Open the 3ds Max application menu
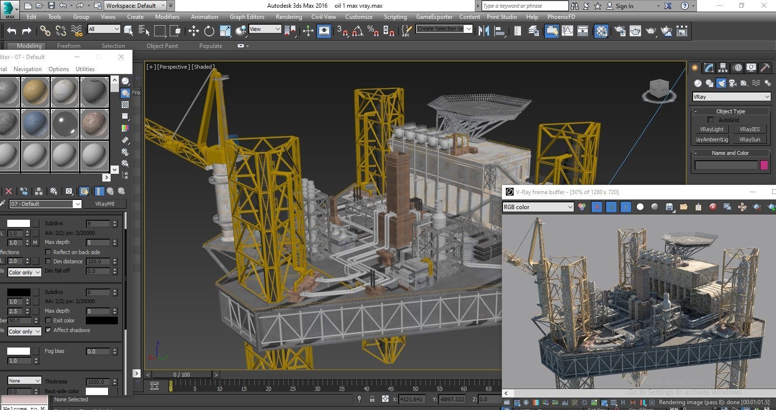Screen dimensions: 776x410 [10, 9]
